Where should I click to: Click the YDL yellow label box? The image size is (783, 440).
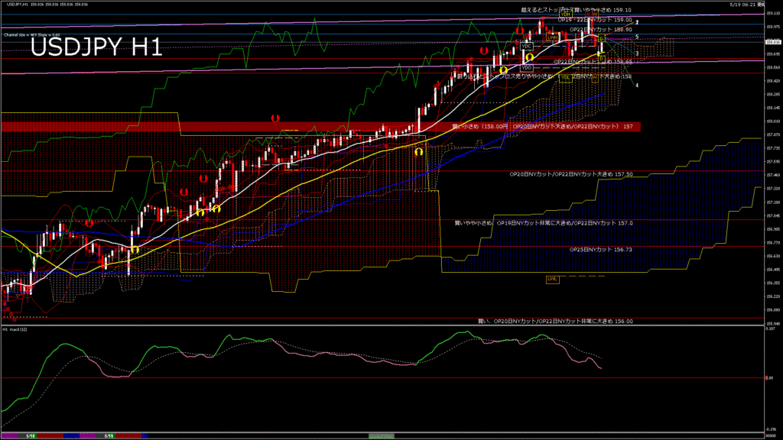[565, 78]
